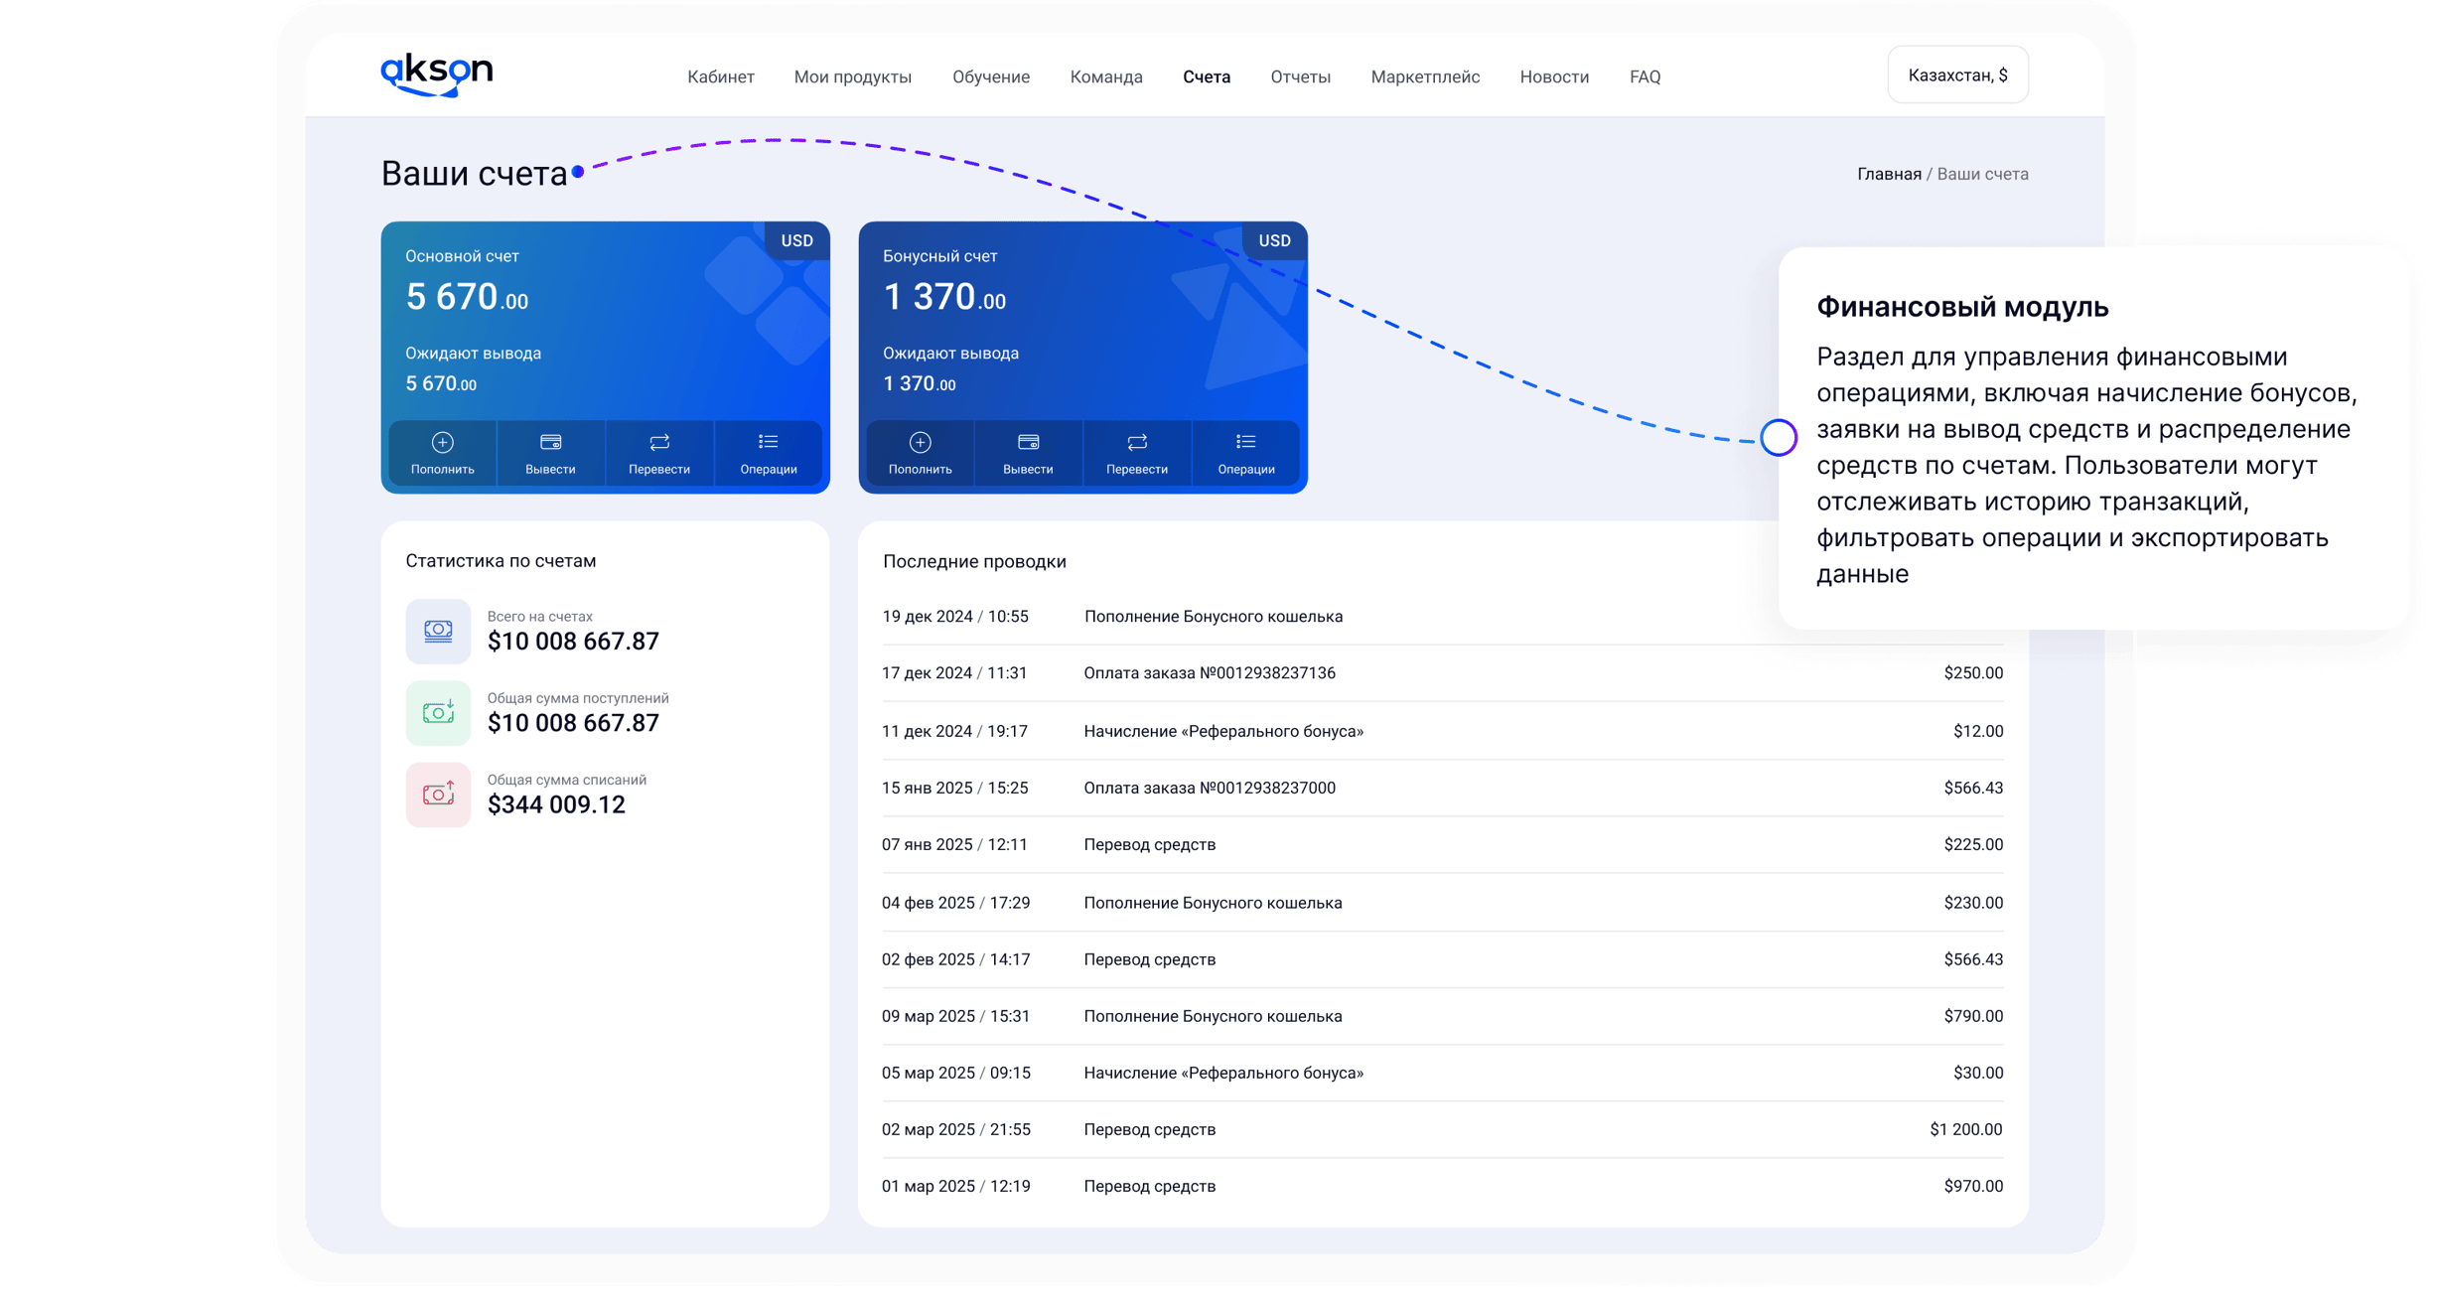Click Перевести icon on Основной счет card
Viewport: 2437px width, 1305px height.
click(659, 443)
